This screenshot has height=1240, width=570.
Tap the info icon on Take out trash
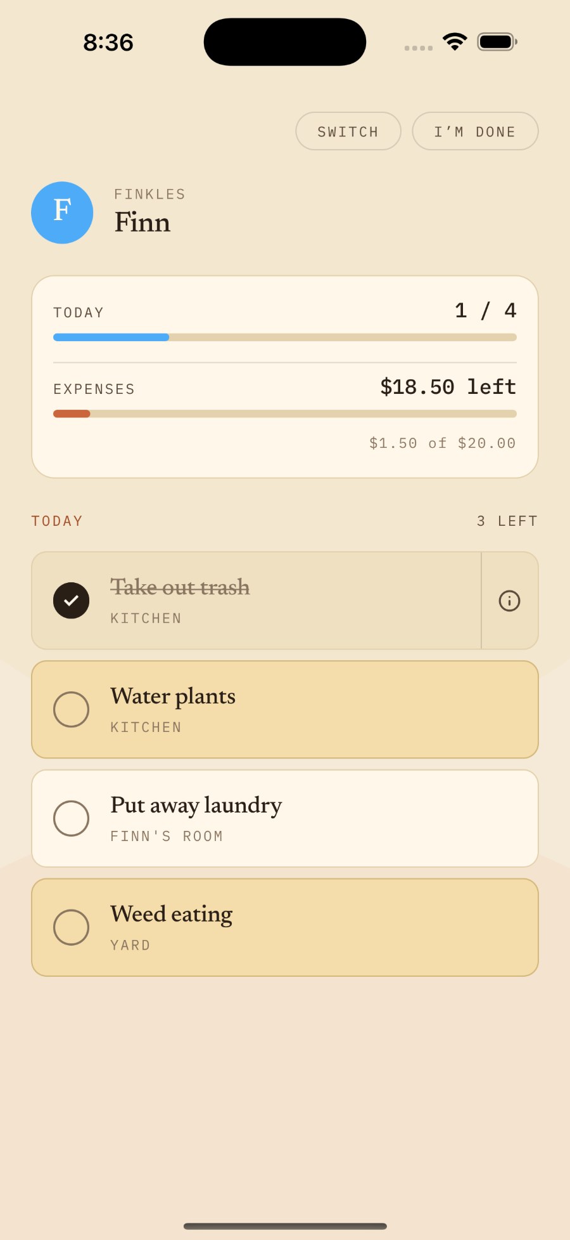[x=509, y=601]
